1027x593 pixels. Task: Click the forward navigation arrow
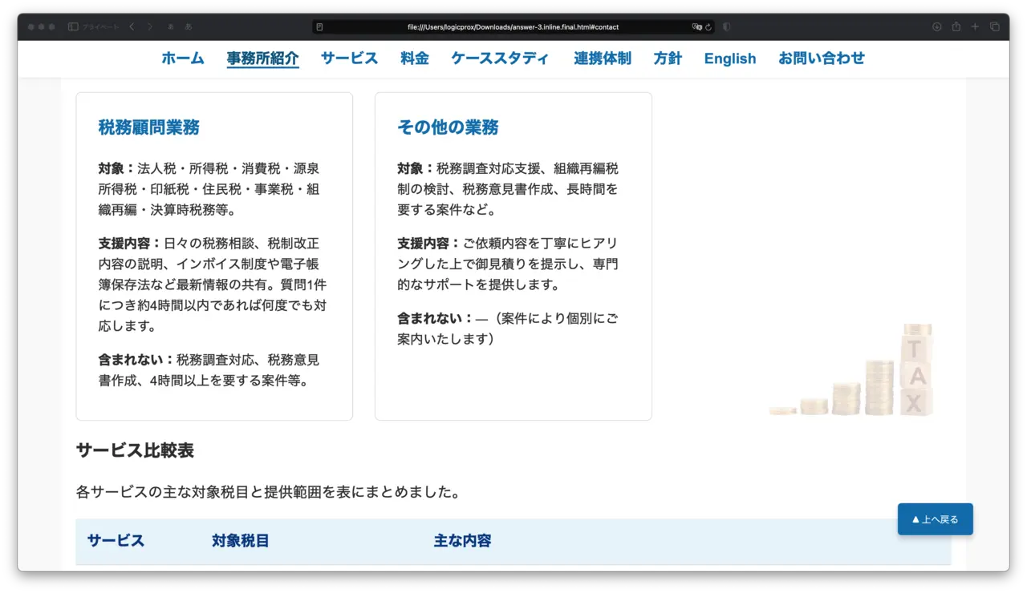[150, 26]
